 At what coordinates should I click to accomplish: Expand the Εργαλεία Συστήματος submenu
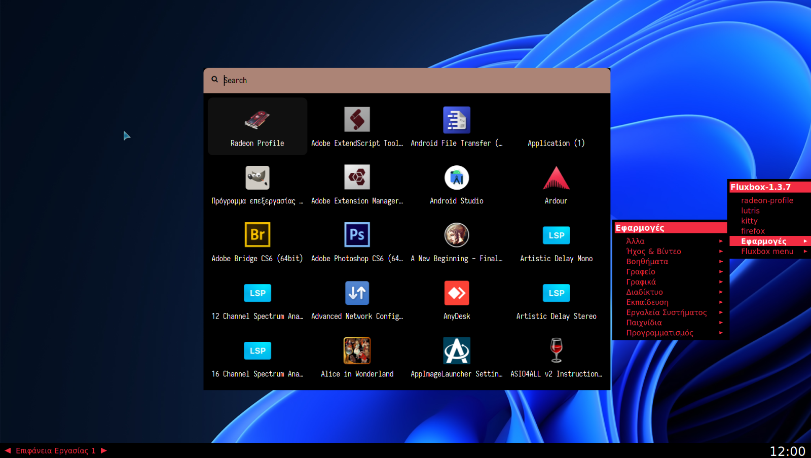click(x=670, y=312)
